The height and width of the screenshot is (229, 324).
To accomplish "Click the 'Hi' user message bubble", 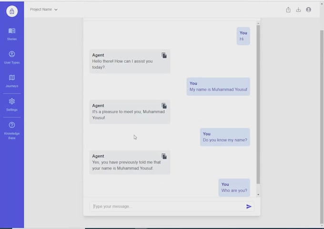I will pos(243,36).
